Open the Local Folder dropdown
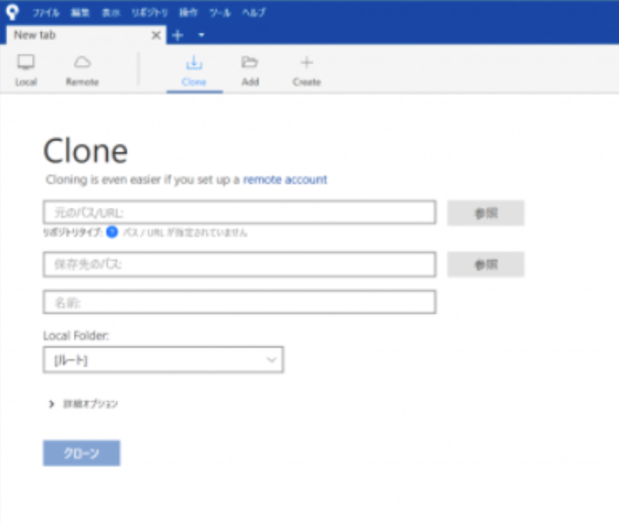Image resolution: width=619 pixels, height=523 pixels. [163, 360]
